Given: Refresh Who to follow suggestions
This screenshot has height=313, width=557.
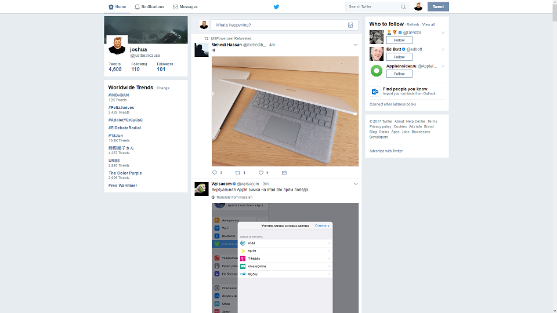Looking at the screenshot, I should click(413, 24).
